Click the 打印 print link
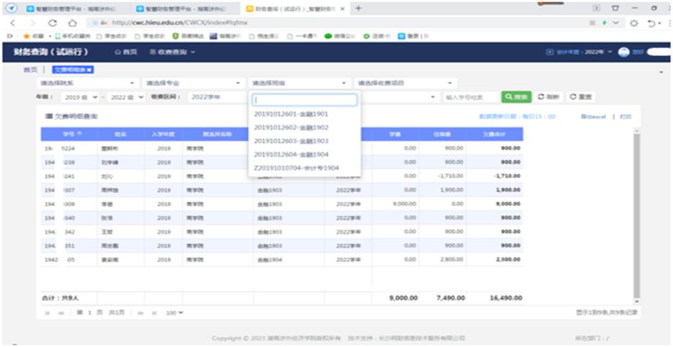The height and width of the screenshot is (347, 673). tap(625, 116)
